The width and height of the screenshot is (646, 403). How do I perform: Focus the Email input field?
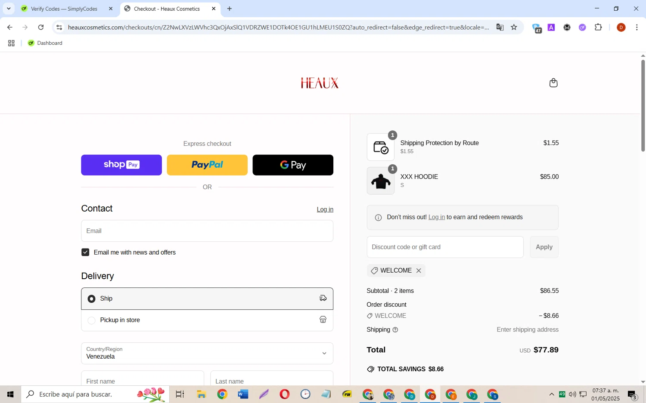(x=207, y=231)
